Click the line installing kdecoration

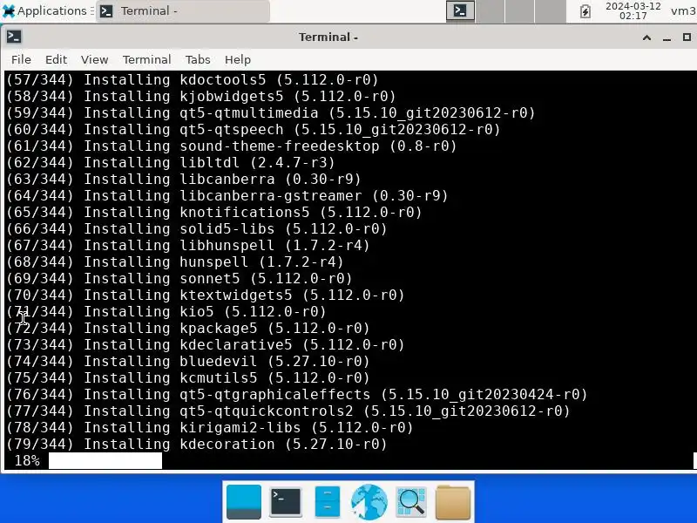click(x=197, y=444)
